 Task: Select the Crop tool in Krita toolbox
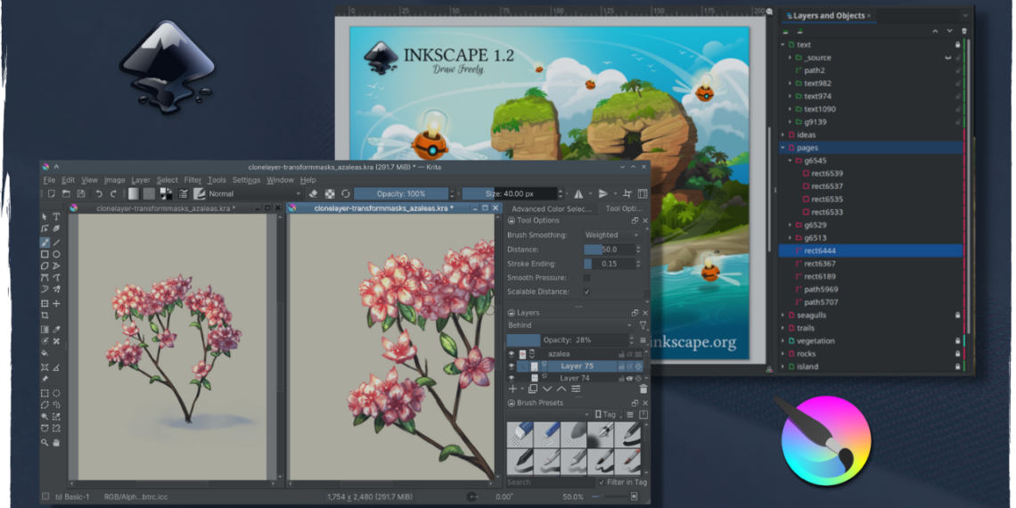click(44, 315)
